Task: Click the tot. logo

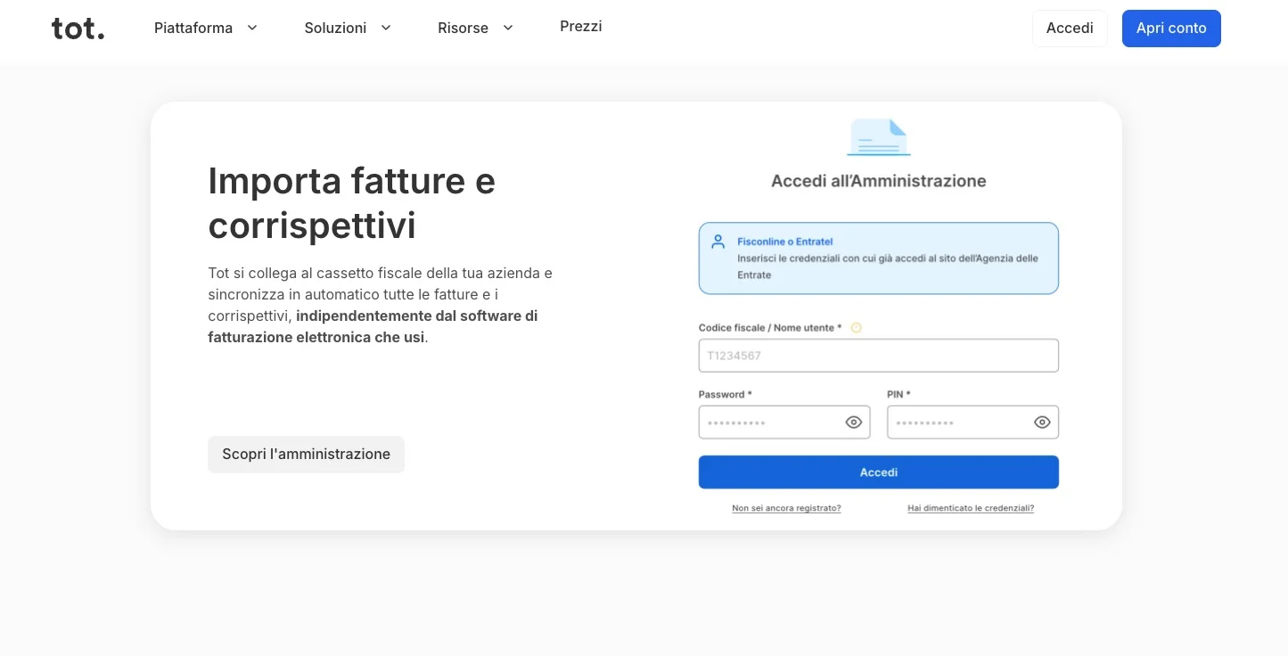Action: click(x=78, y=28)
